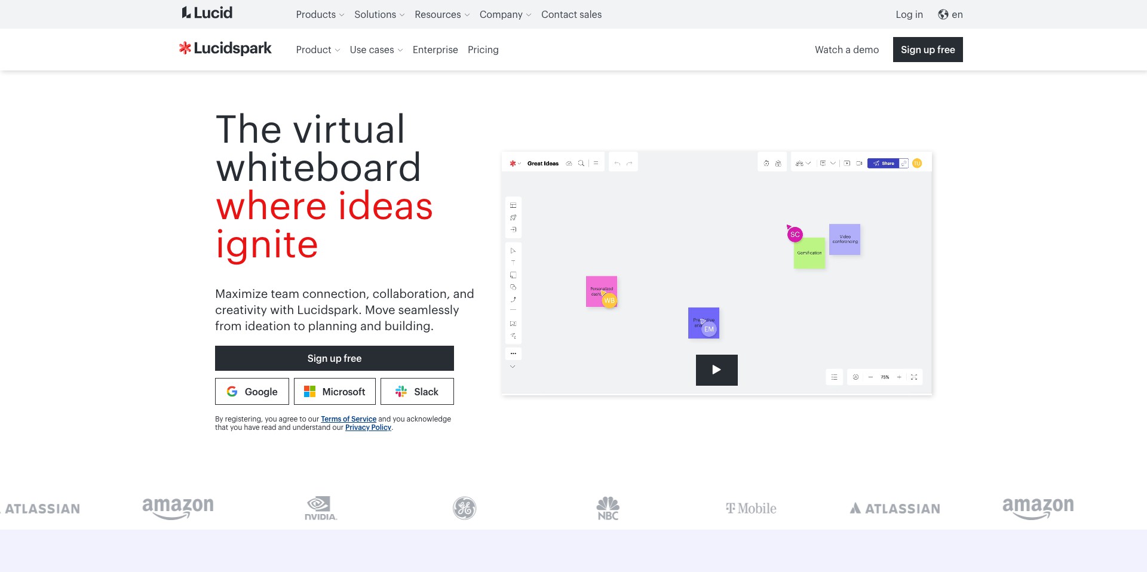Collapse the left toolbar chevron

coord(513,367)
